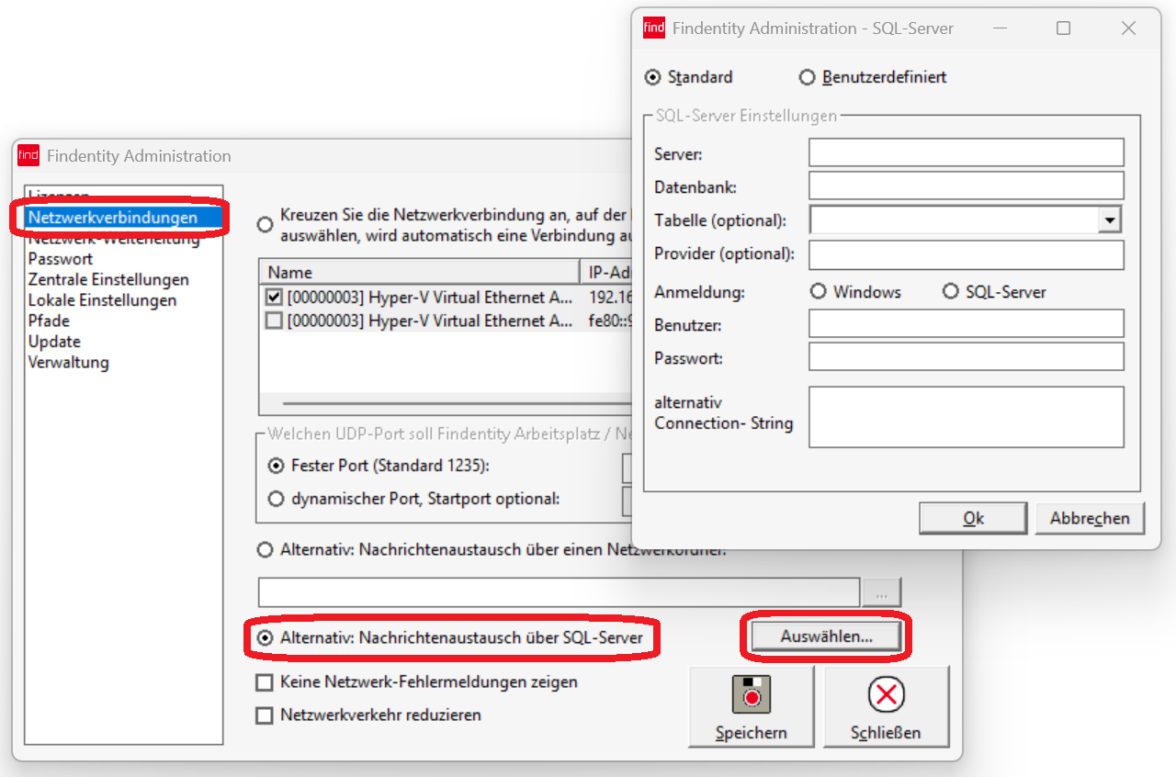Click Abbrechen in the SQL-Server dialog
The height and width of the screenshot is (777, 1176).
[1090, 518]
